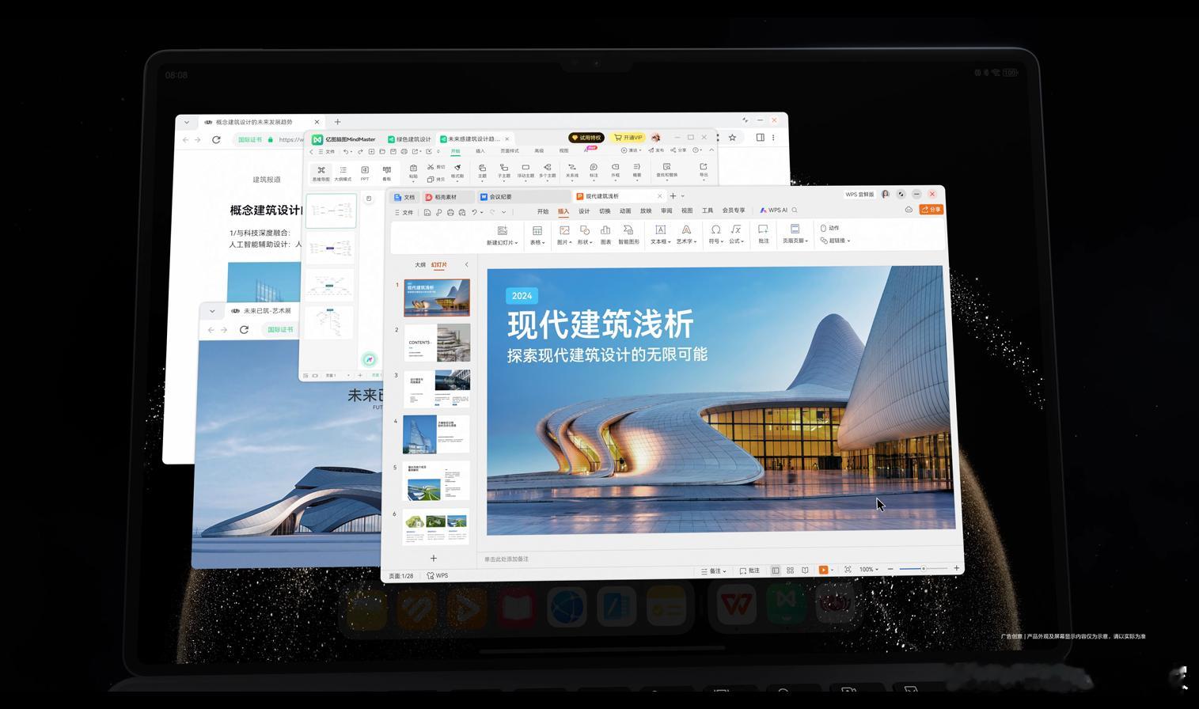Insert a table via 表格 in WPS

(537, 235)
